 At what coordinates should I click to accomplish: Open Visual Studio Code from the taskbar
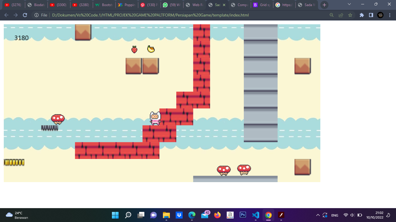[x=255, y=215]
